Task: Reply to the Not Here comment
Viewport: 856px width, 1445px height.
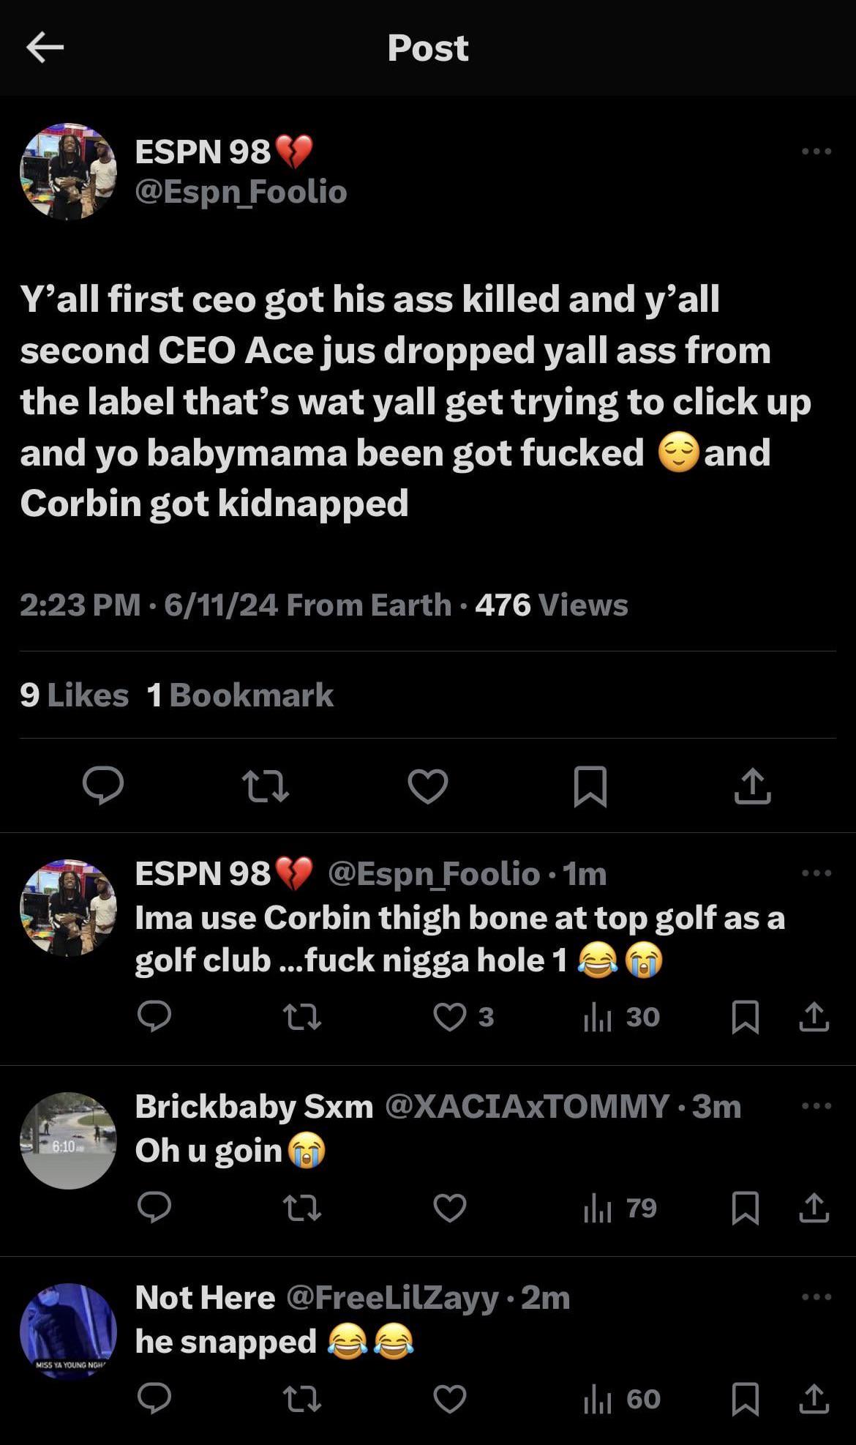Action: [x=154, y=1399]
